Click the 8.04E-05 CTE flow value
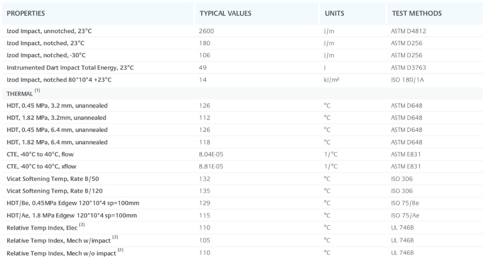This screenshot has width=483, height=260. (x=211, y=154)
